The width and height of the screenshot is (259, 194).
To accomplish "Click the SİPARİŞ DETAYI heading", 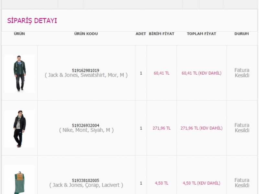I will click(x=32, y=21).
